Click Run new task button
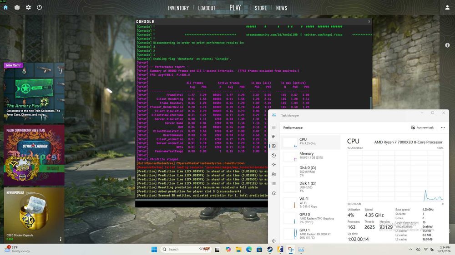This screenshot has width=455, height=255. pos(422,127)
